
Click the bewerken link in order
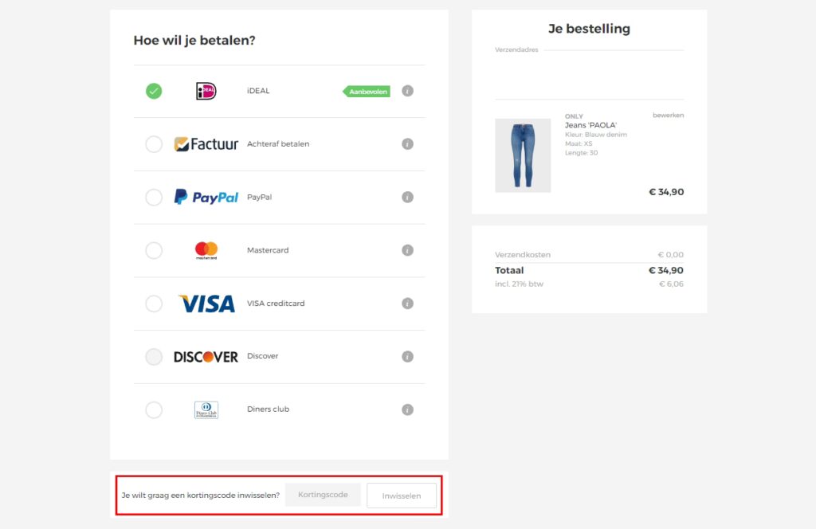click(668, 116)
